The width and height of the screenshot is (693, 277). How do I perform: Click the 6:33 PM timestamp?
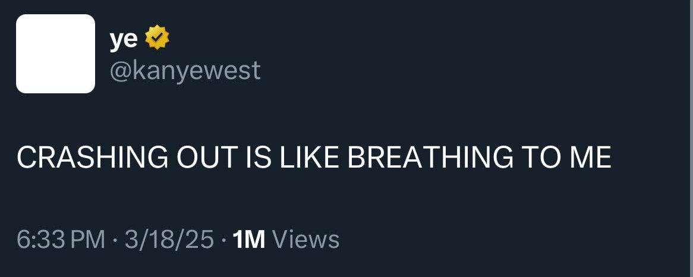click(x=61, y=239)
